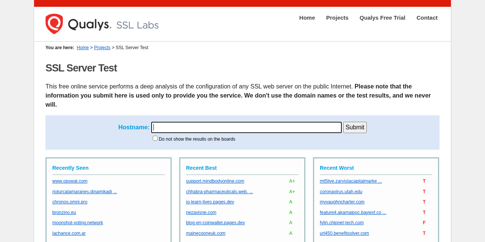Viewport: 485px width, 242px height.
Task: Open mt5live.zarvistacapitalmarke link in Recent Worst
Action: pyautogui.click(x=351, y=181)
